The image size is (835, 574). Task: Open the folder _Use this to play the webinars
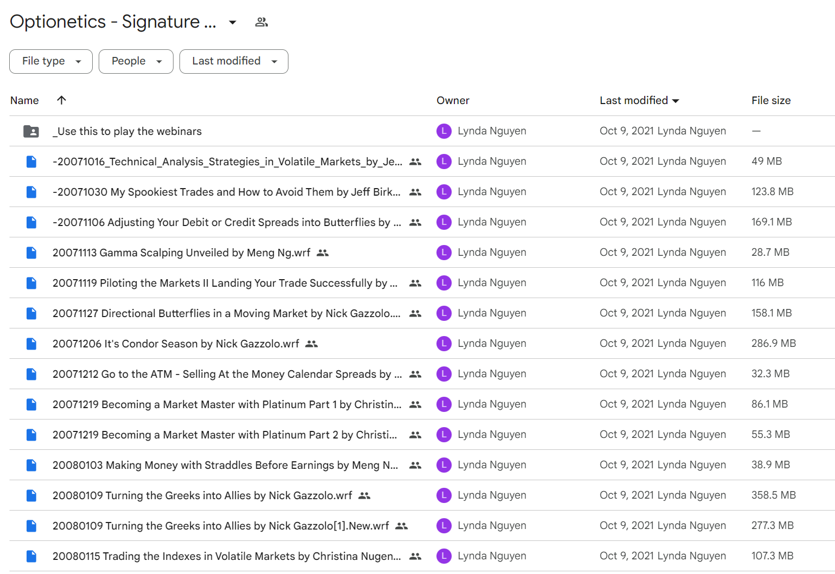click(x=127, y=131)
